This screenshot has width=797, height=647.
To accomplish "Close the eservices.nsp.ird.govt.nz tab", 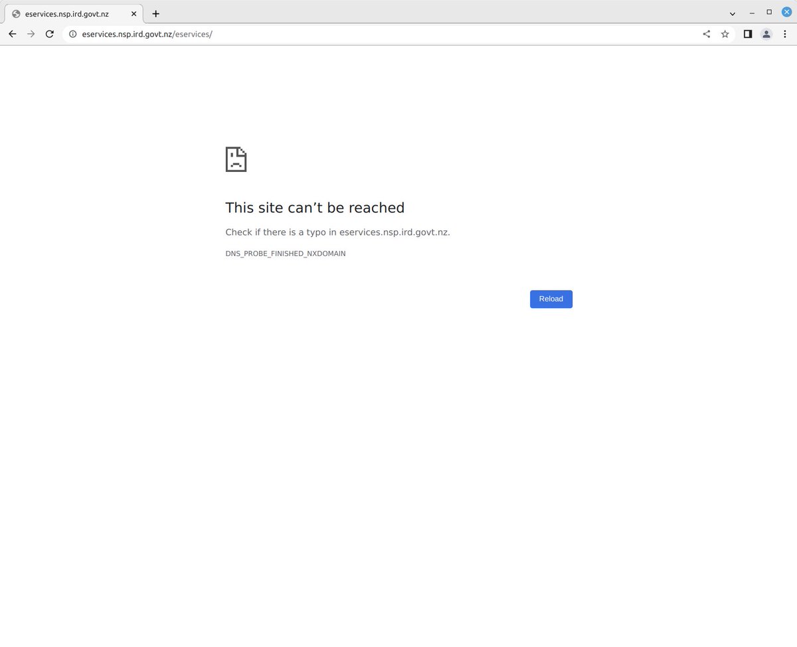I will [x=133, y=13].
